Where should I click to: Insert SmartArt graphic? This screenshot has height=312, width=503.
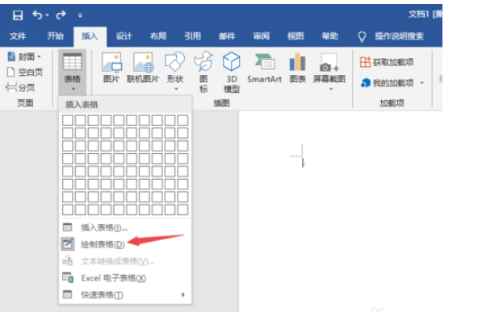coord(264,68)
